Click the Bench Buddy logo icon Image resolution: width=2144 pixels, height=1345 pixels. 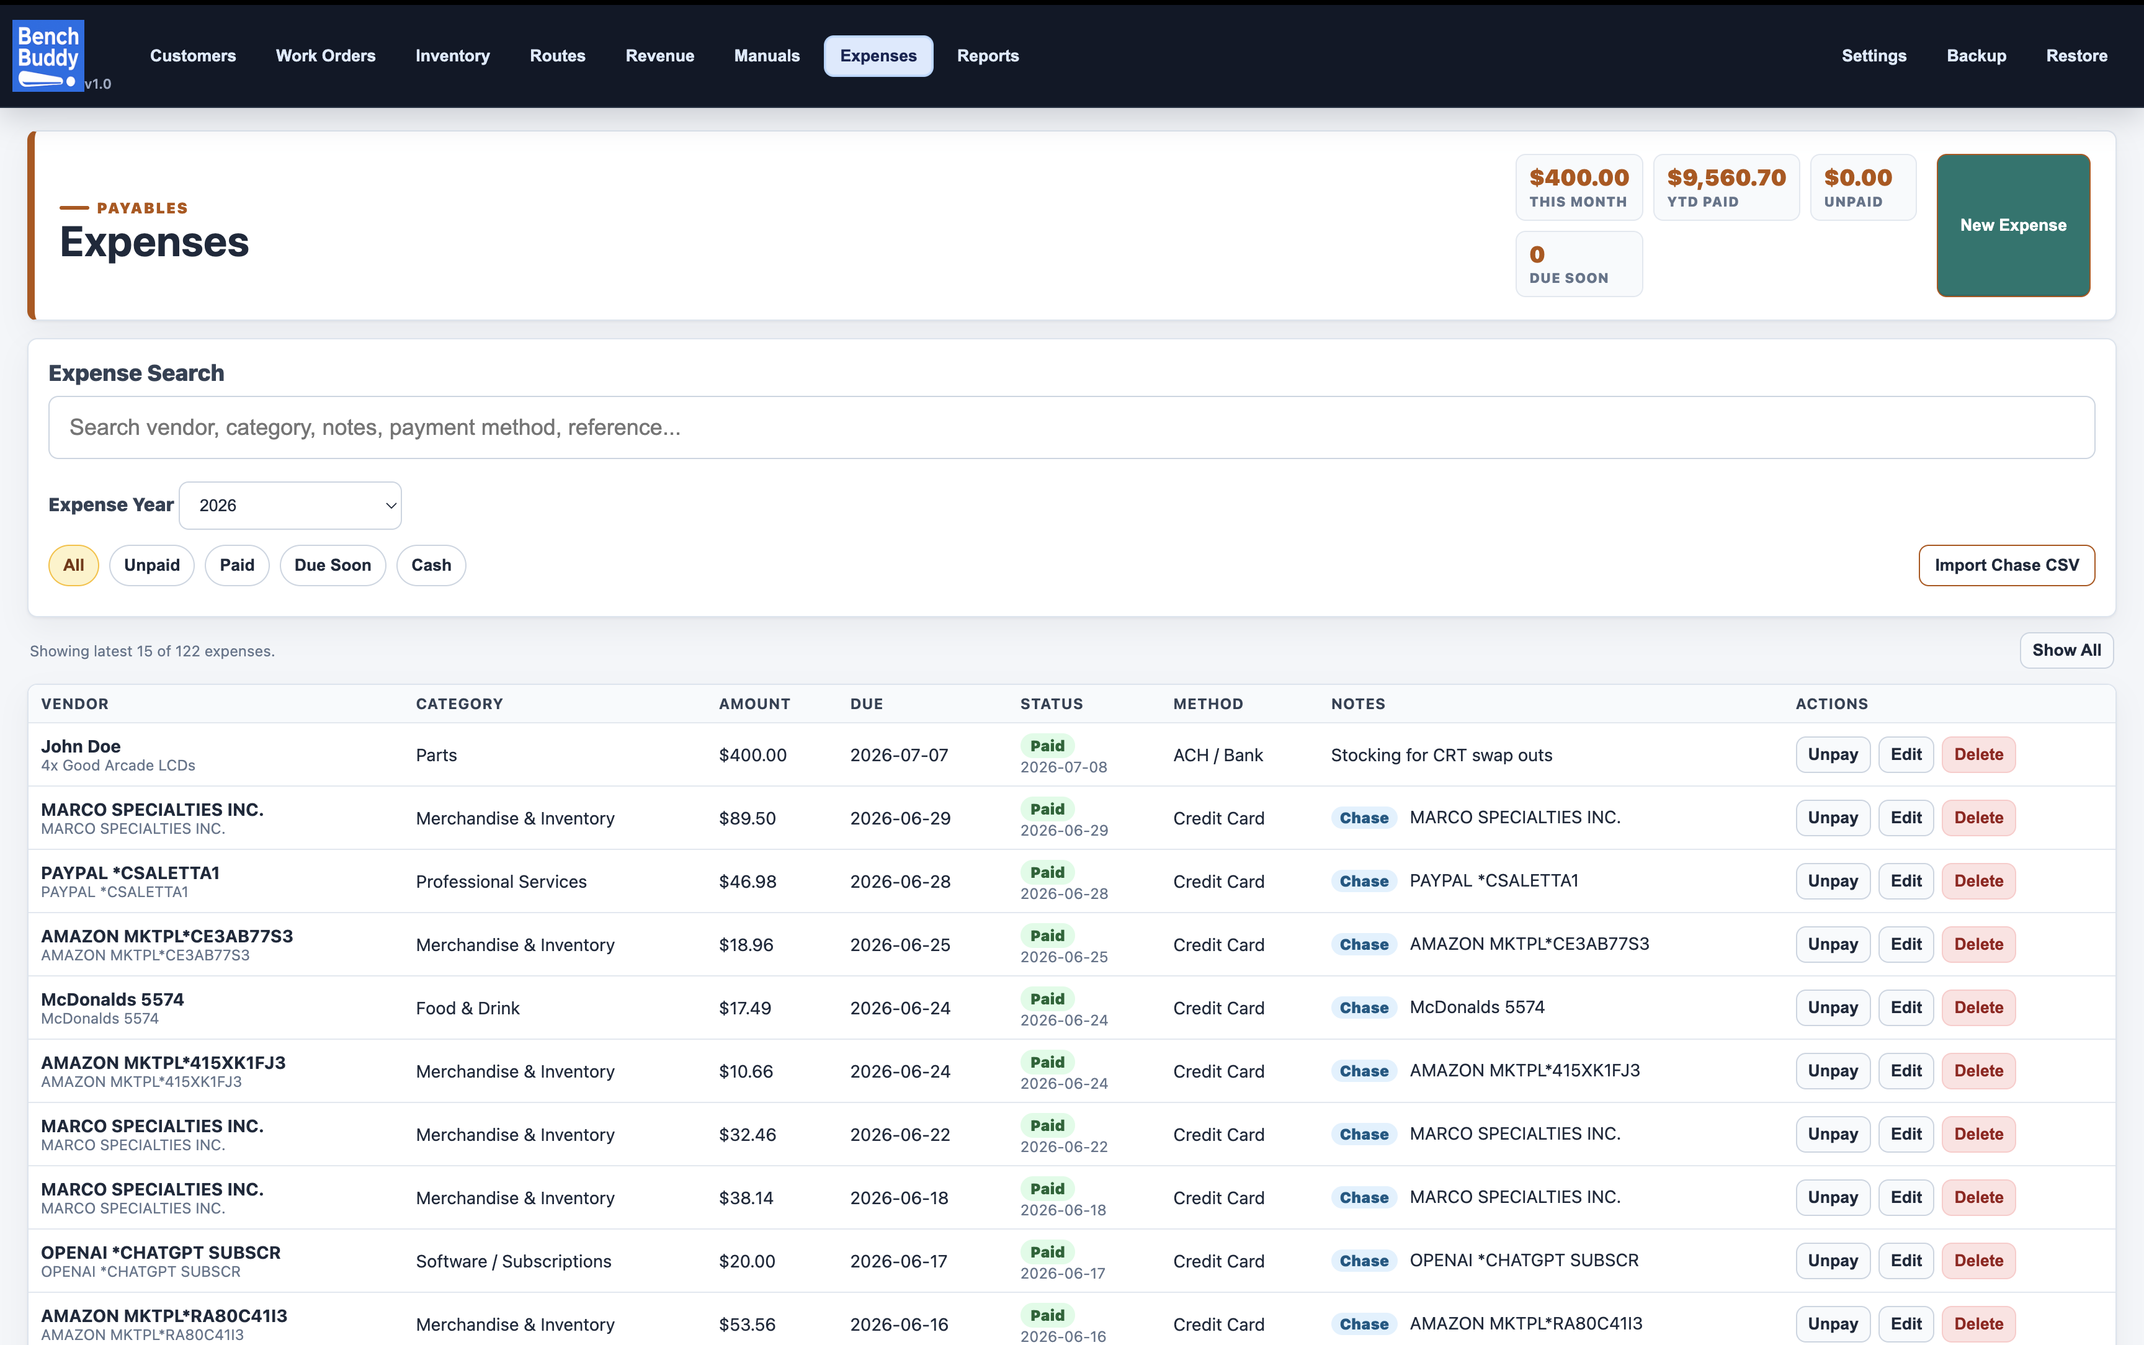(48, 55)
